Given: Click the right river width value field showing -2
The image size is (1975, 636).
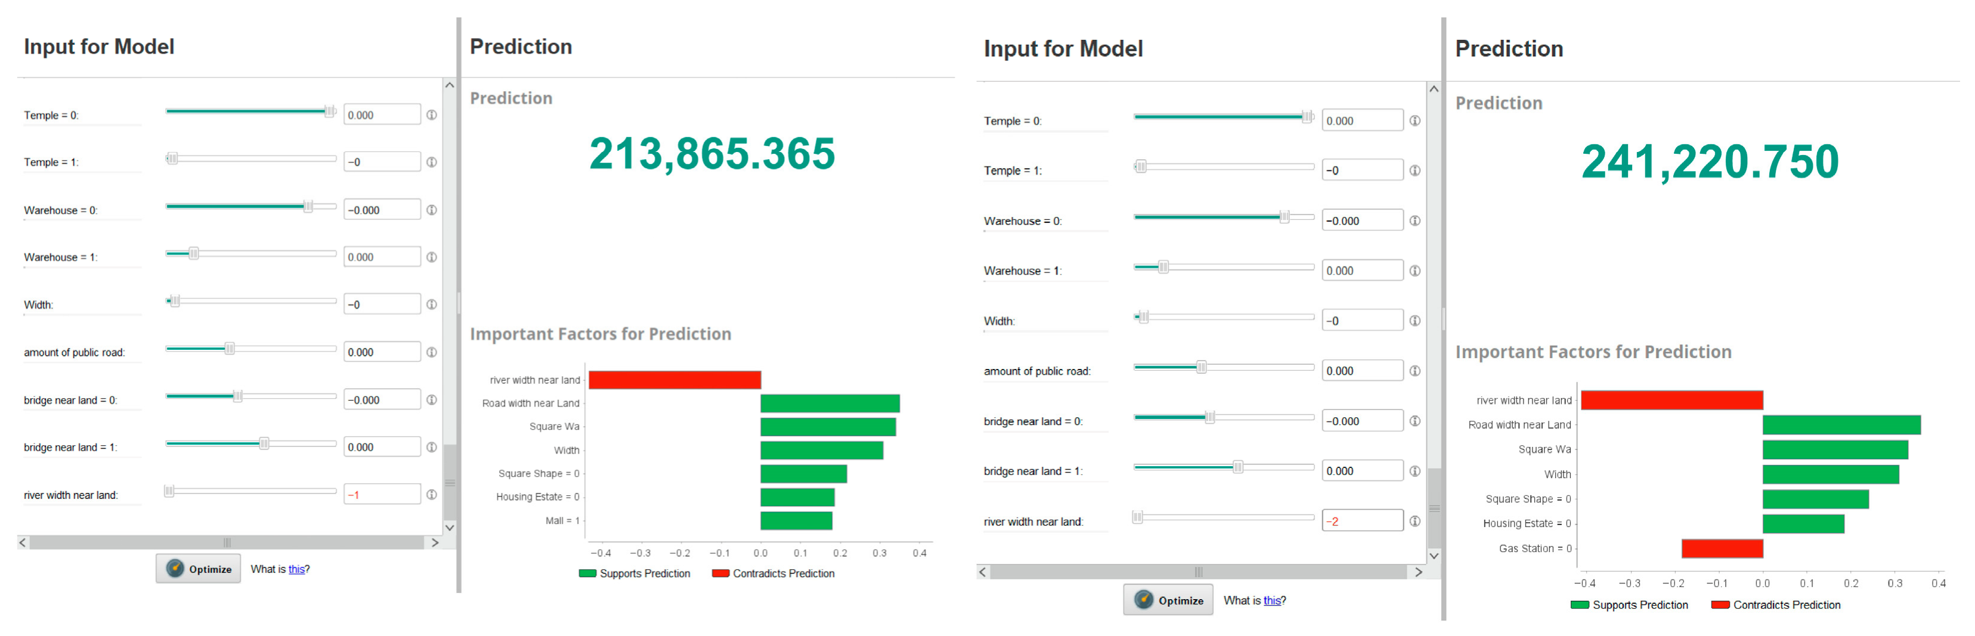Looking at the screenshot, I should pyautogui.click(x=1363, y=521).
